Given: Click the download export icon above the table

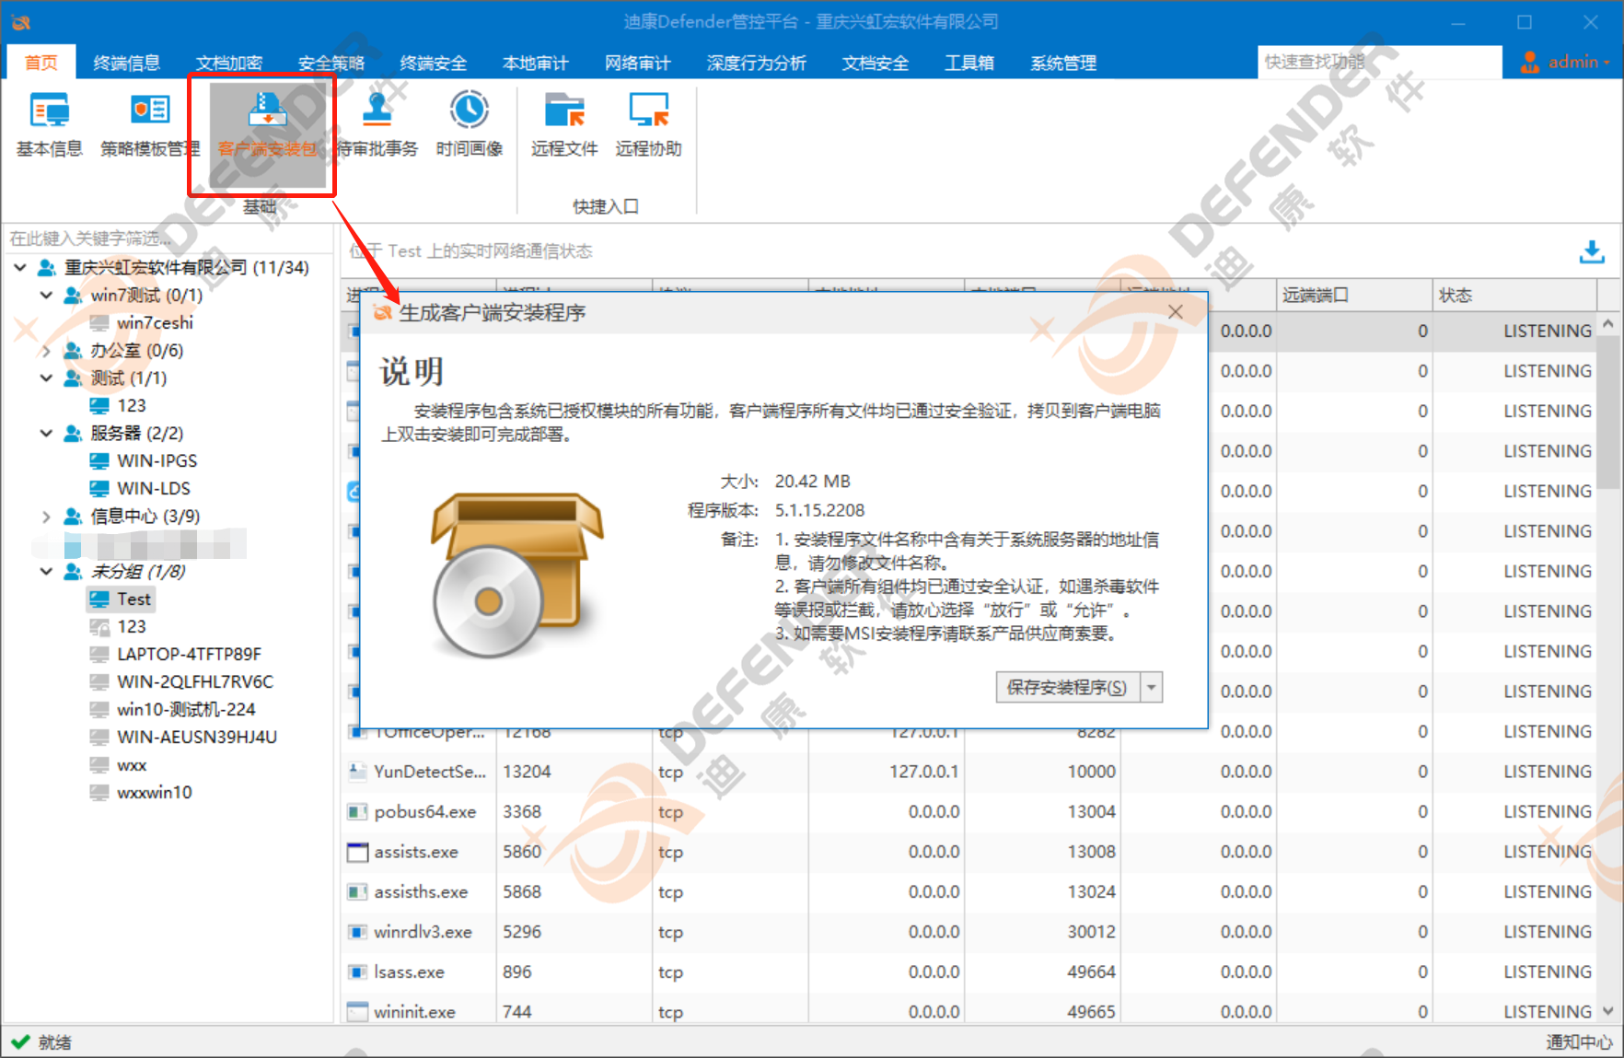Looking at the screenshot, I should (x=1592, y=251).
